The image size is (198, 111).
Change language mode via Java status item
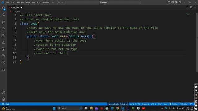click(166, 104)
